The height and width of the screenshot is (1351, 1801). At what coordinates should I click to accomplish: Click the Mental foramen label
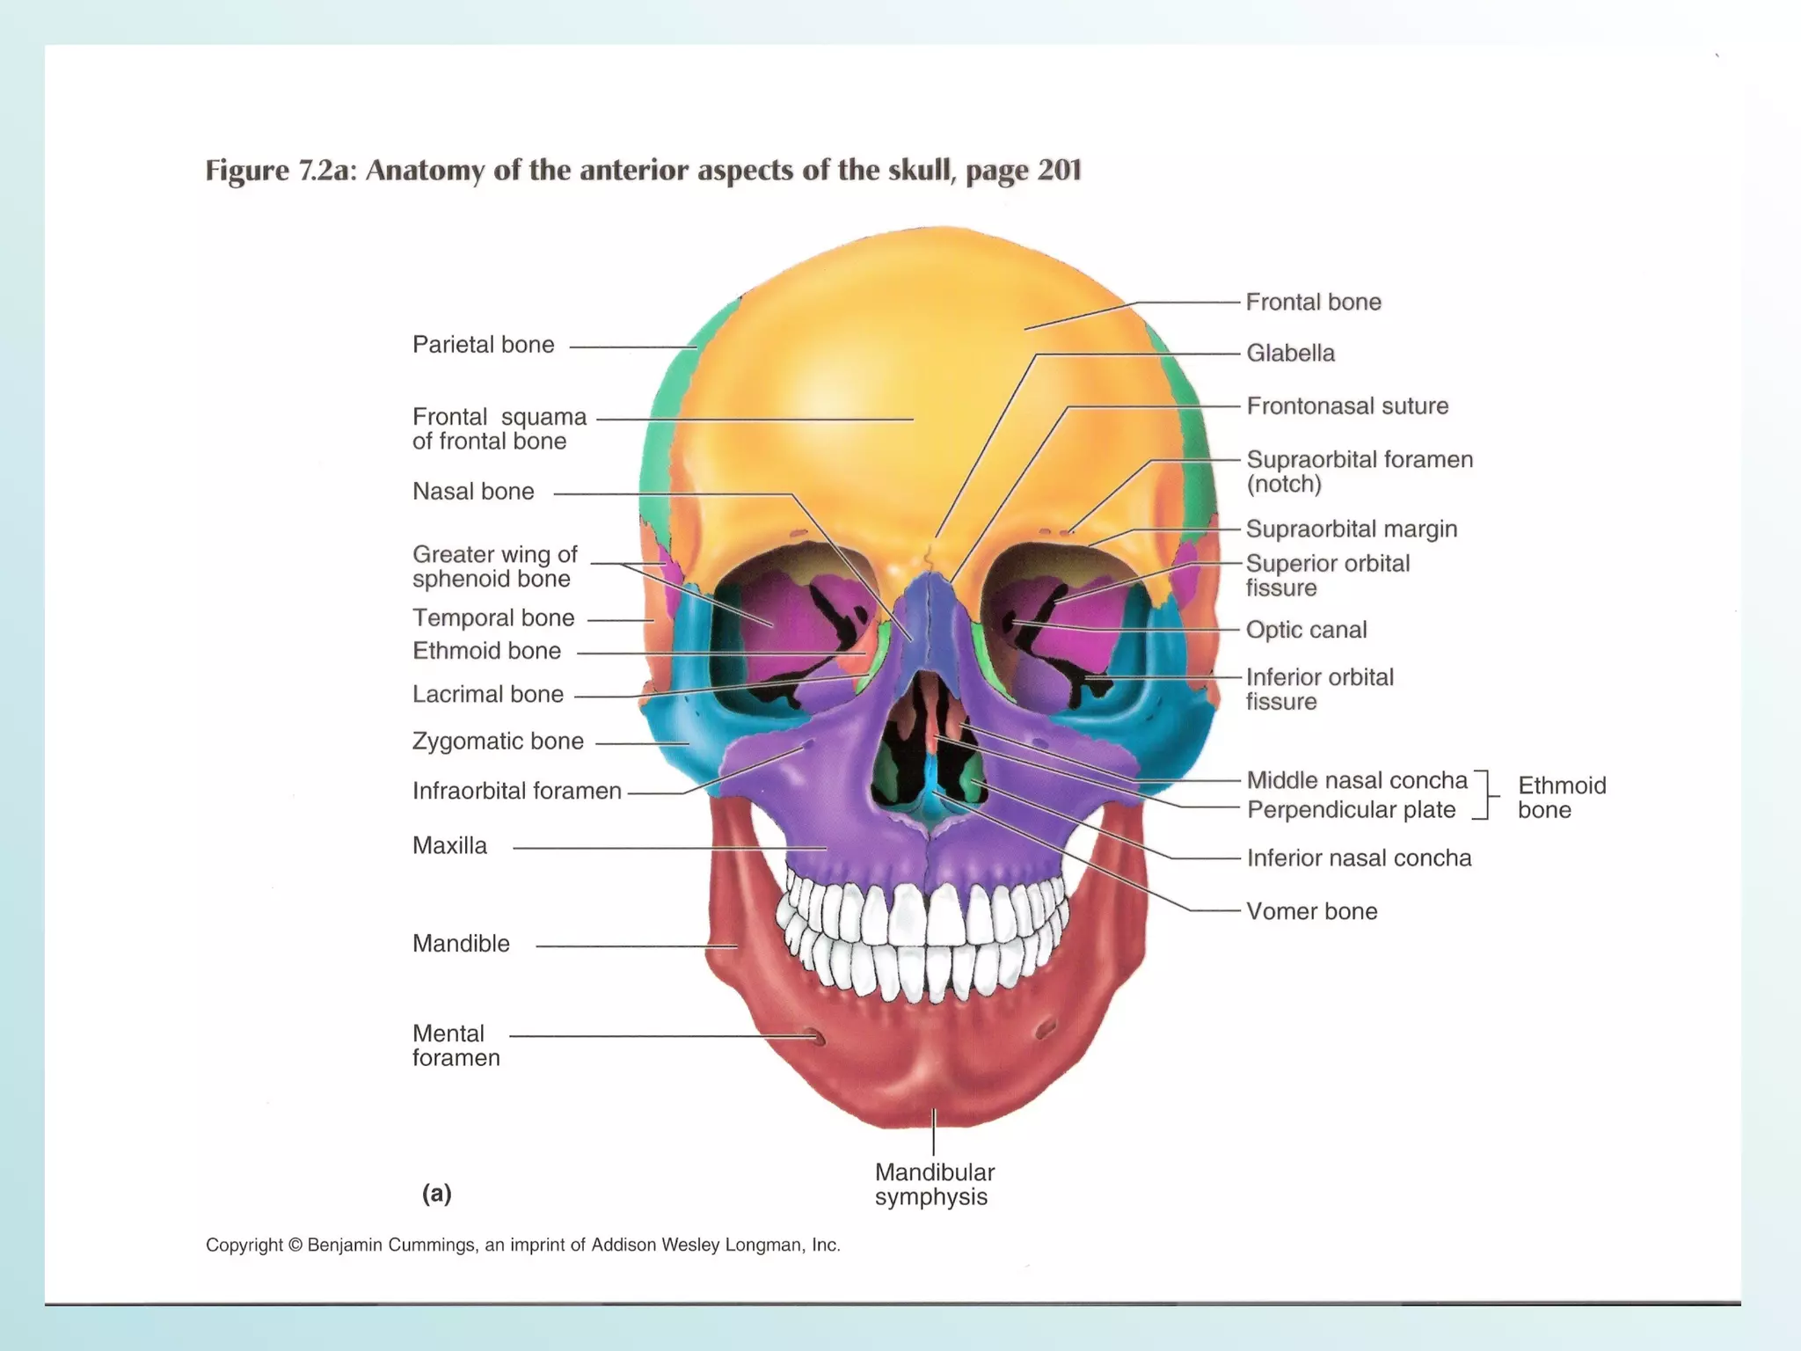pyautogui.click(x=456, y=1045)
